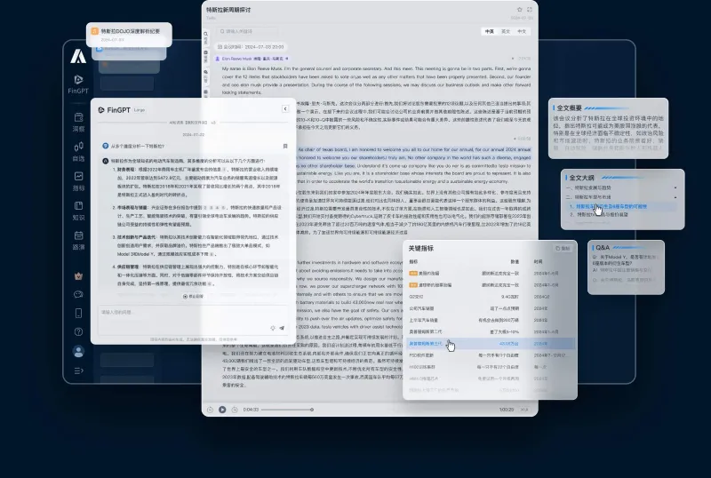
Task: Click the speaker tag Elon Reeve Musk
Action: click(252, 59)
